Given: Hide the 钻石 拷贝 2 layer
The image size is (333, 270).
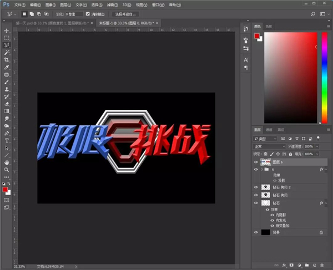Looking at the screenshot, I should 256,187.
